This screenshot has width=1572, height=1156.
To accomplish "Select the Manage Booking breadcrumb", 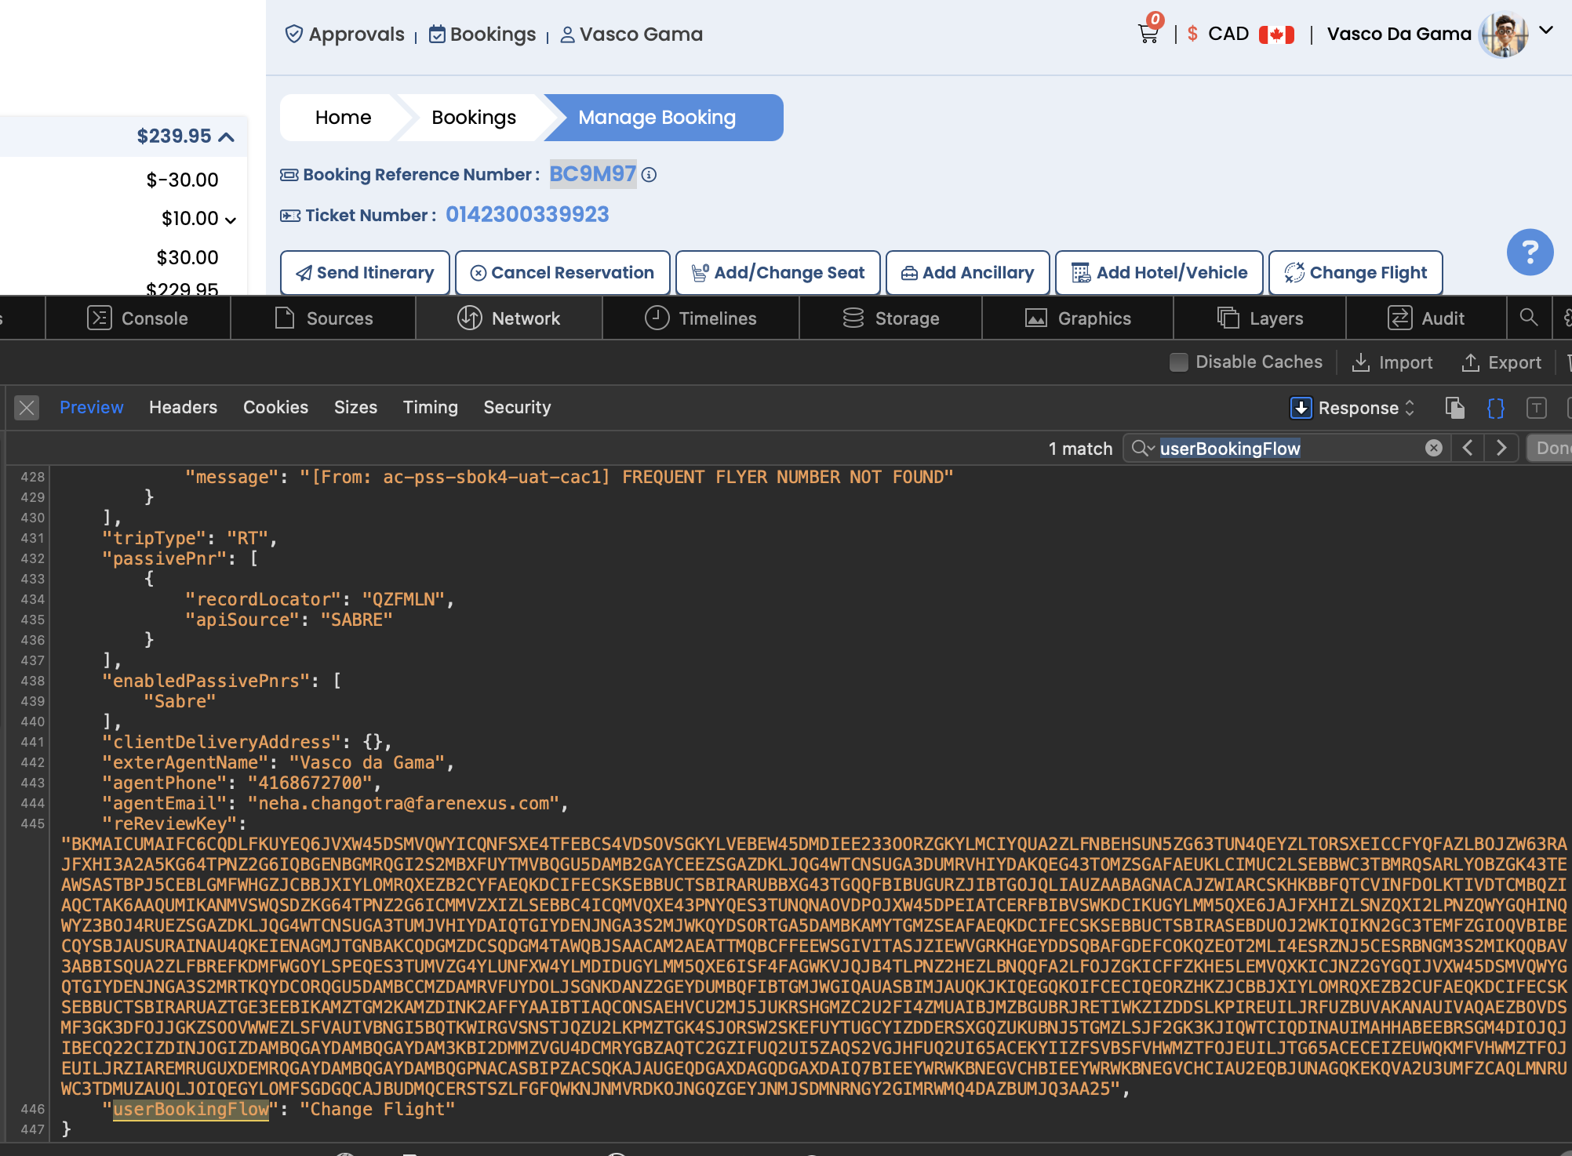I will coord(657,118).
